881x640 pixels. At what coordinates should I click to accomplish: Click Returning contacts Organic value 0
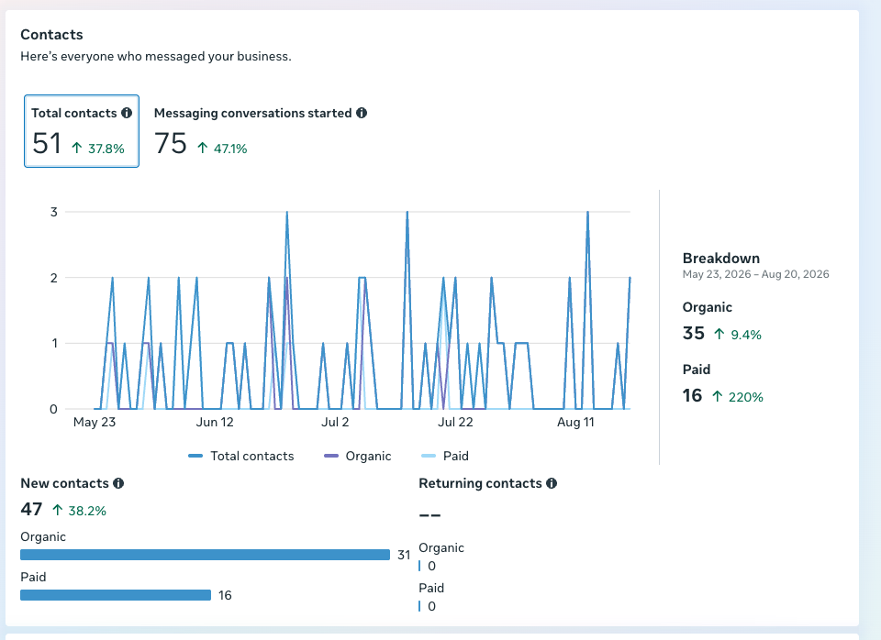pyautogui.click(x=431, y=566)
